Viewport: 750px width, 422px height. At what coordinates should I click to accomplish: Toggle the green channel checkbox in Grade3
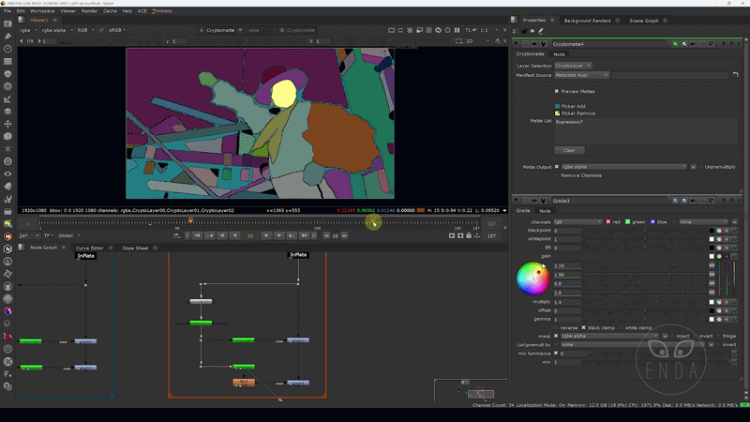point(627,222)
